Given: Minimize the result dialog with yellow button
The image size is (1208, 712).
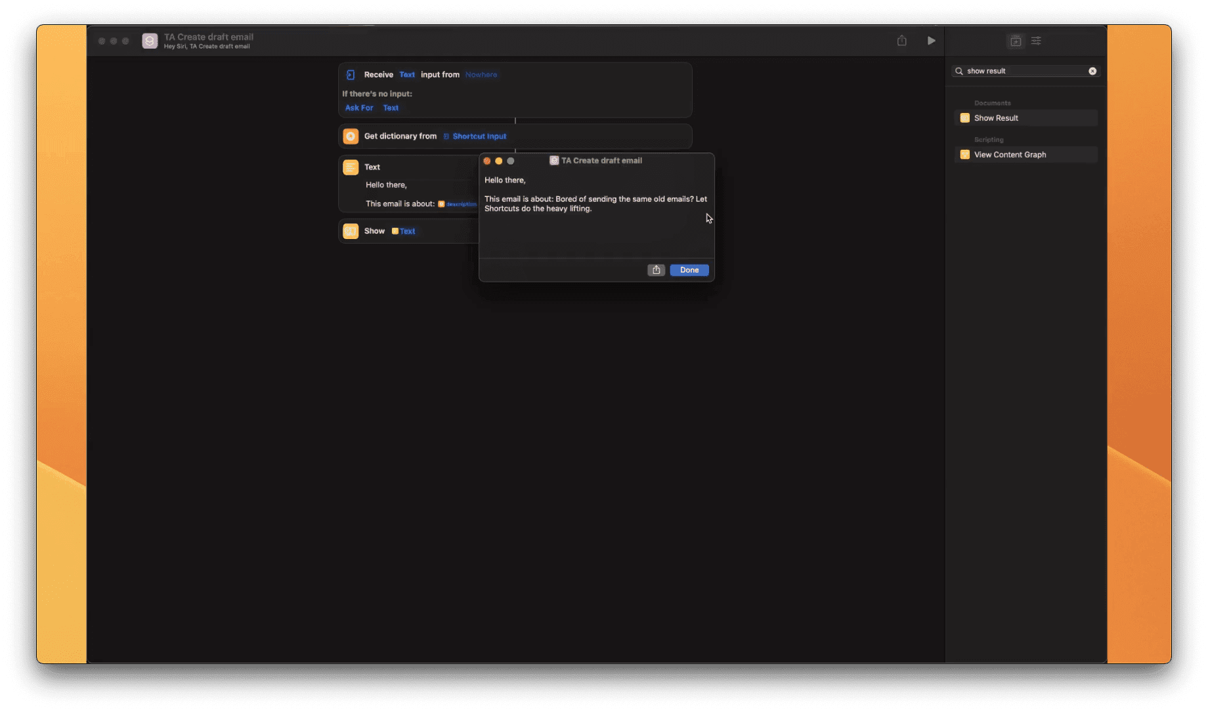Looking at the screenshot, I should [499, 161].
